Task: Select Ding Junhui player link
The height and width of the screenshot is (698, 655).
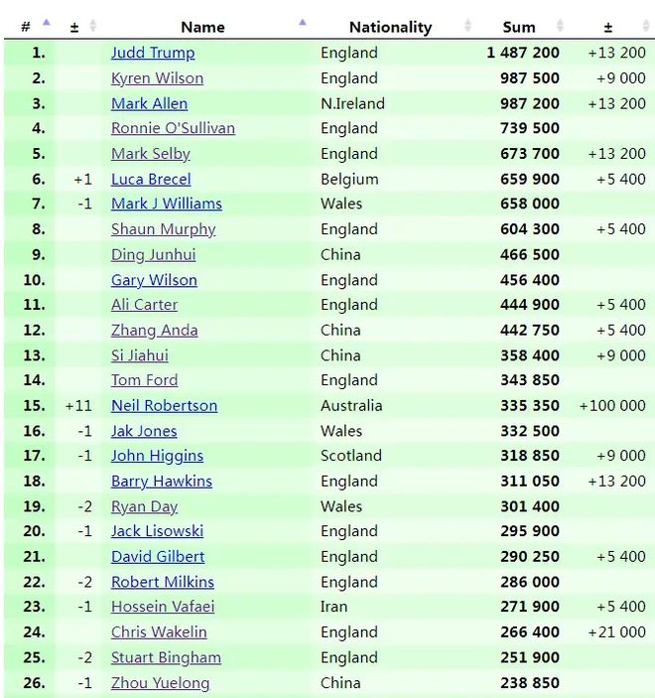Action: click(x=154, y=254)
